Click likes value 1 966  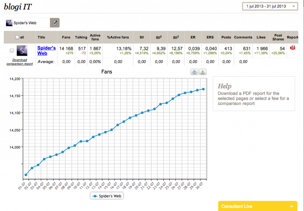(262, 49)
